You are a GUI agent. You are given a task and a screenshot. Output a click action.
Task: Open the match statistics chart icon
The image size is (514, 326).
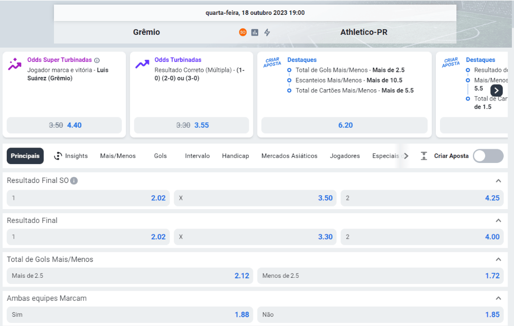pos(255,32)
